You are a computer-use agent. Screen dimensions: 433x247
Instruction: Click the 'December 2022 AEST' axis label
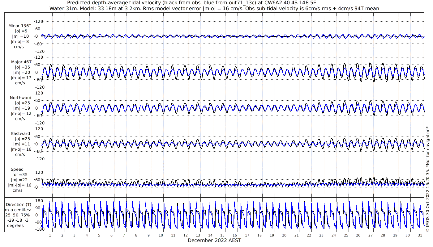[214, 241]
